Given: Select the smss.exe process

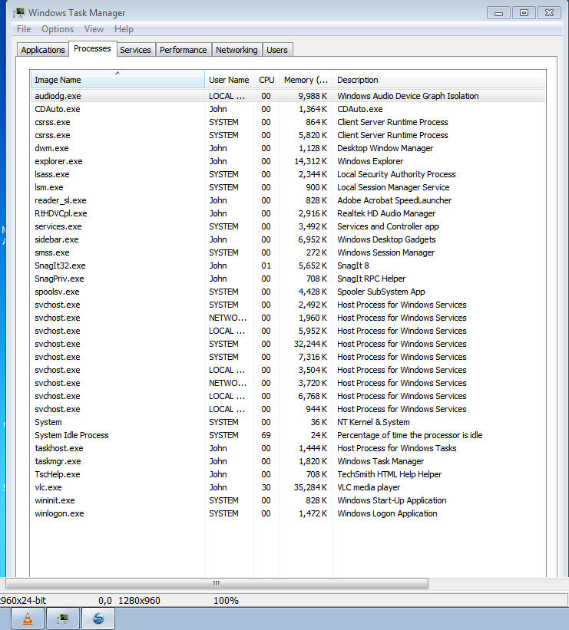Looking at the screenshot, I should tap(288, 252).
